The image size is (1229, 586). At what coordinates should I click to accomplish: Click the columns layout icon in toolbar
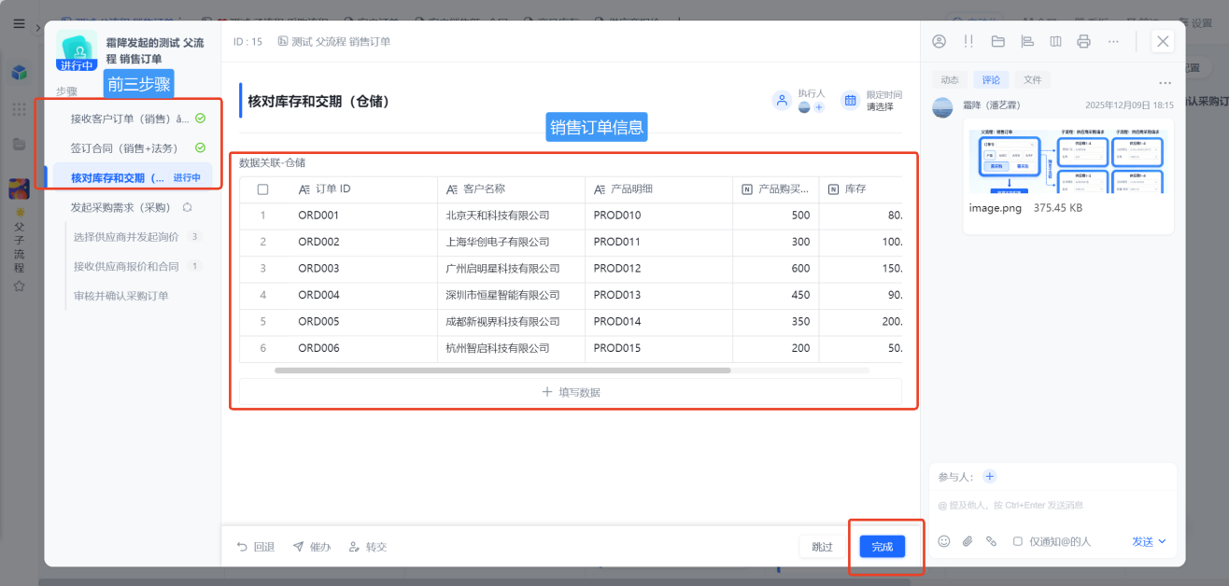click(x=1055, y=41)
